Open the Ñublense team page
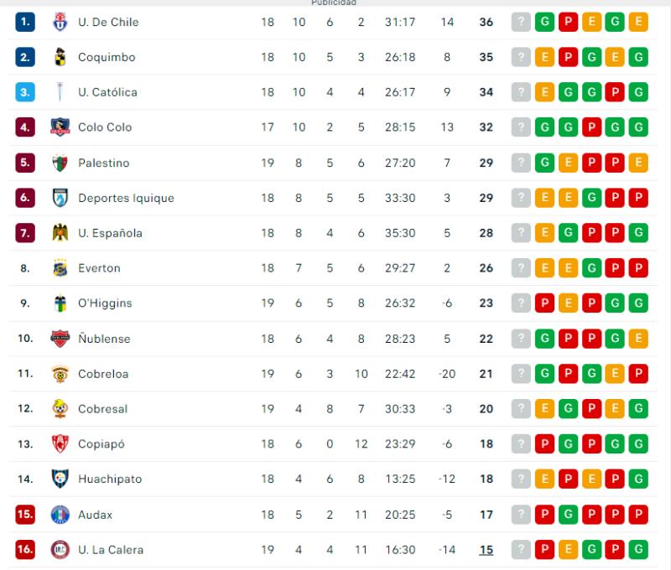 pos(105,339)
